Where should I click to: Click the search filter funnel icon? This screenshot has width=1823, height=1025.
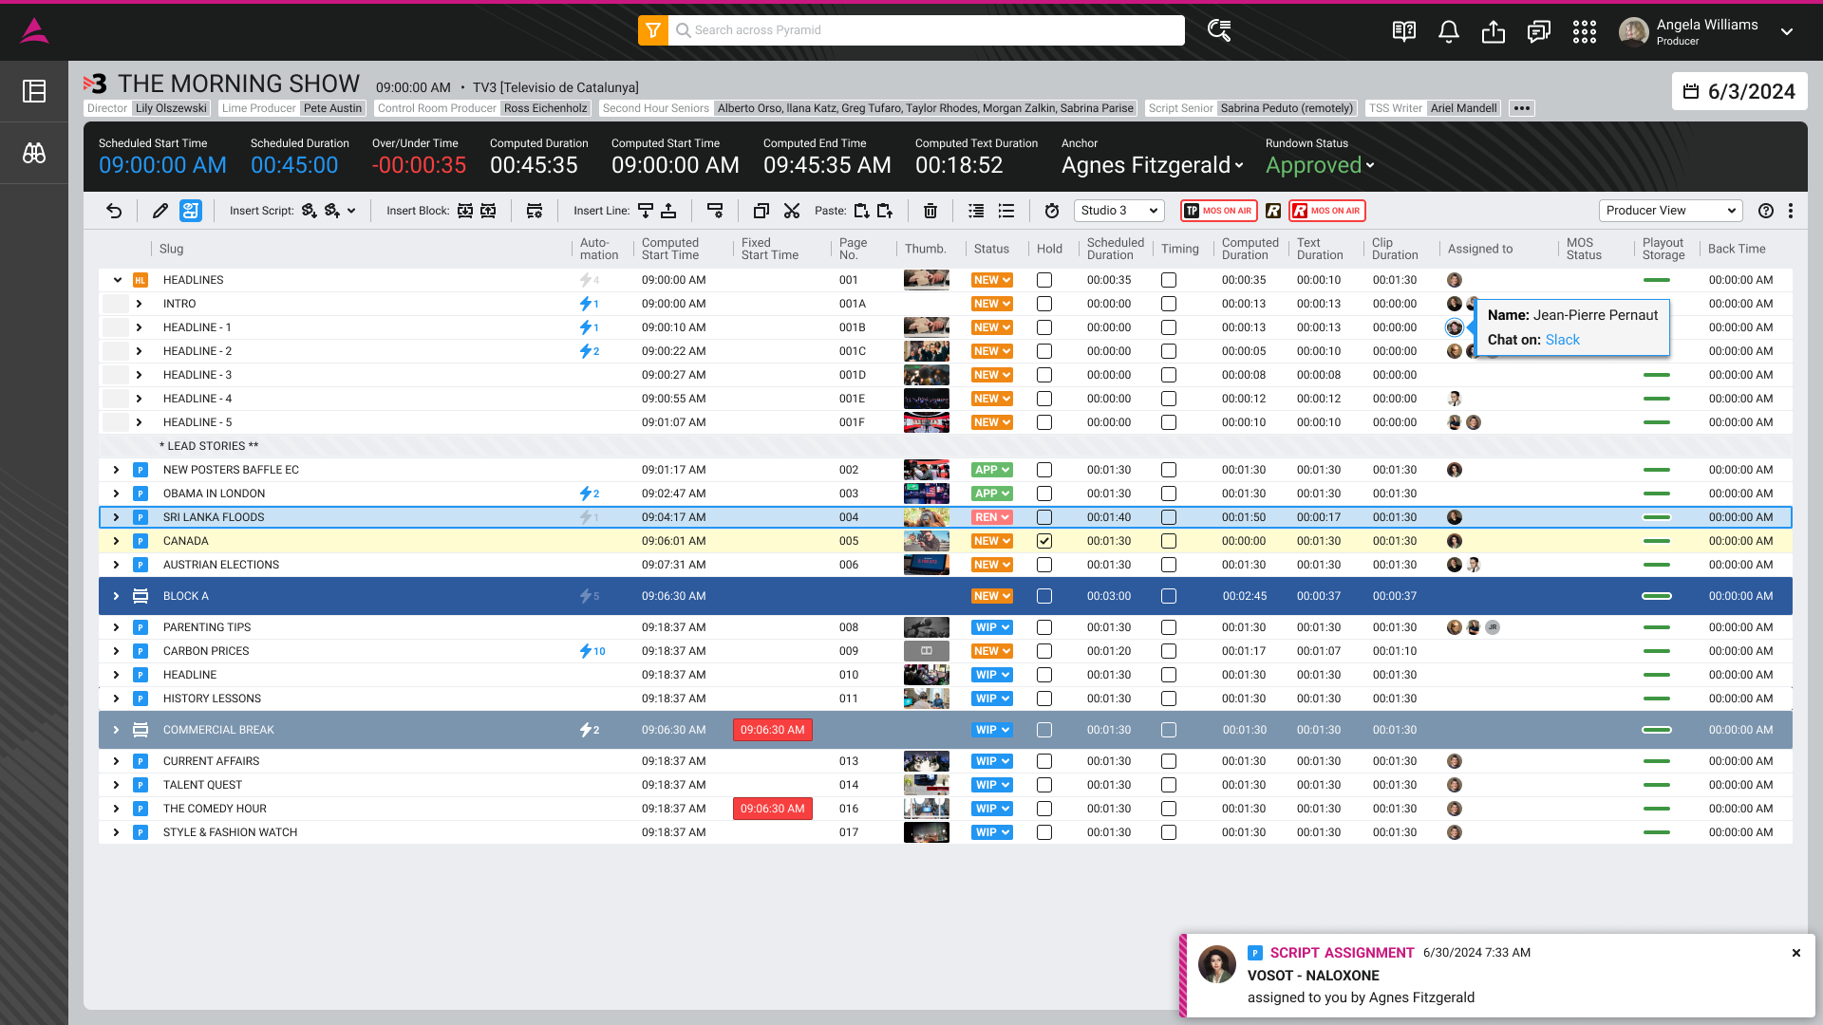652,30
